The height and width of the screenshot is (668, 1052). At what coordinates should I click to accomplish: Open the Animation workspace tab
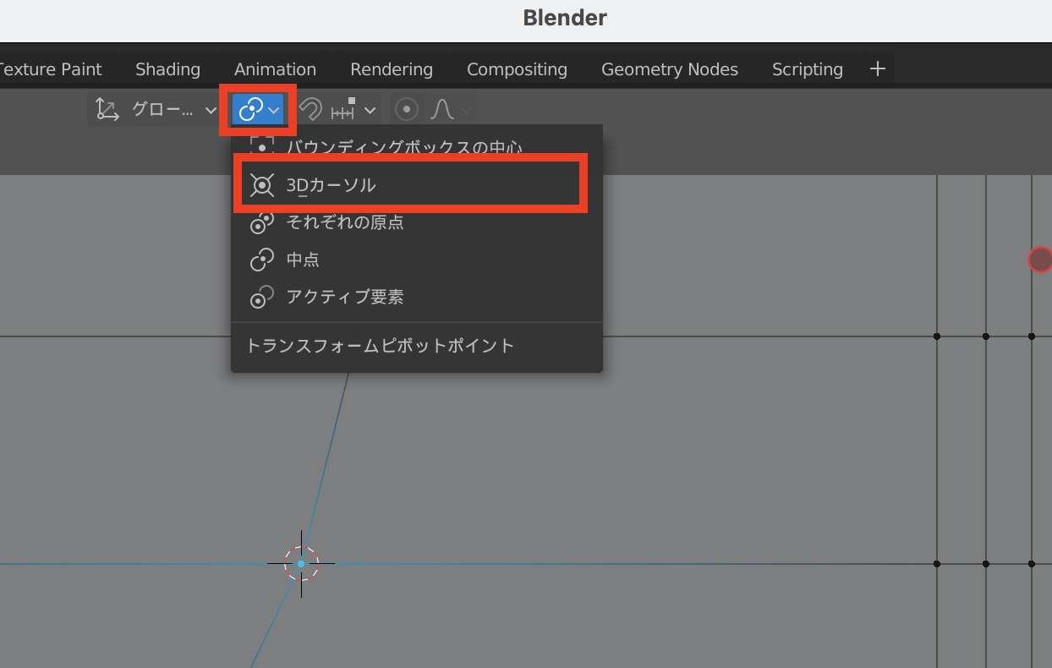coord(275,69)
